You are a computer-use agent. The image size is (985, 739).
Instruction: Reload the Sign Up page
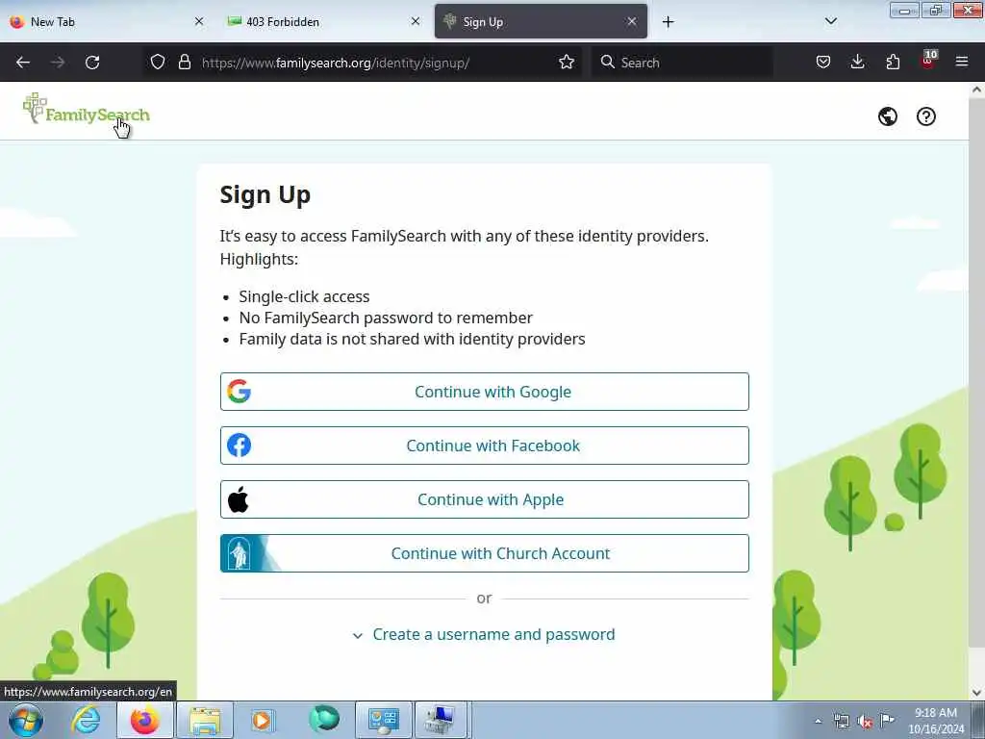click(92, 63)
